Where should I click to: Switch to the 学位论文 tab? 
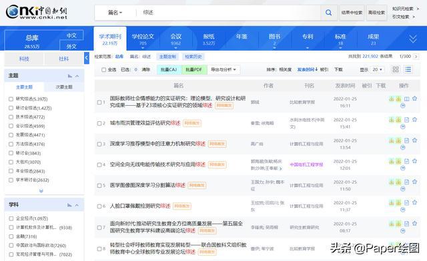143,39
